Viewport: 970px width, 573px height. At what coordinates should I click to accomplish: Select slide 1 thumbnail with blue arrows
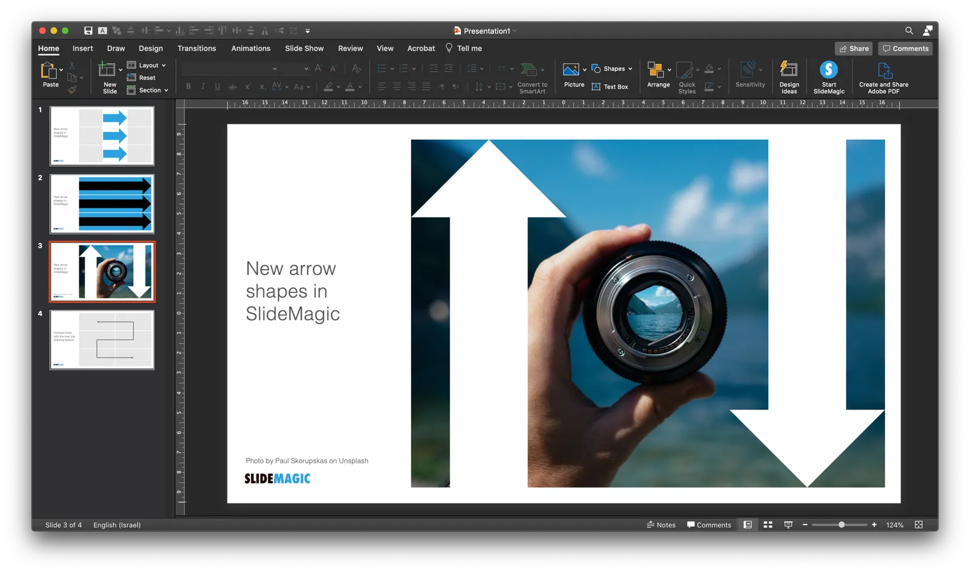click(102, 136)
